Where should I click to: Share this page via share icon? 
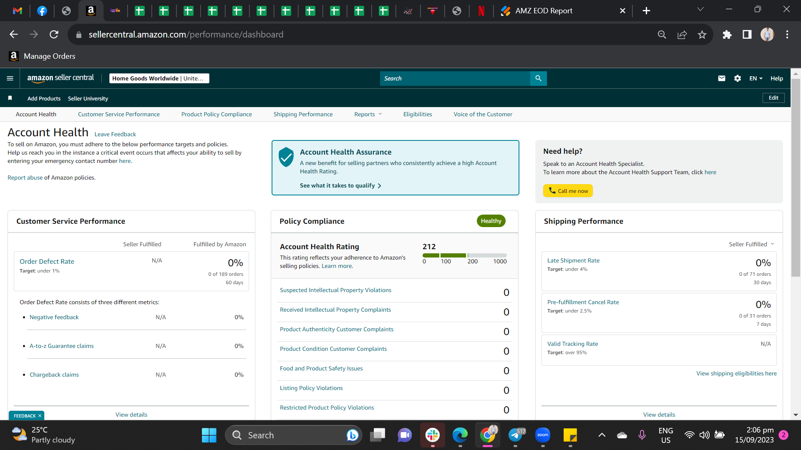click(682, 35)
